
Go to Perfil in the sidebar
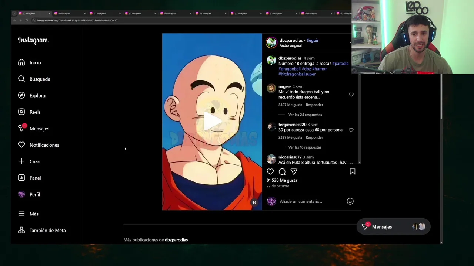(29, 194)
